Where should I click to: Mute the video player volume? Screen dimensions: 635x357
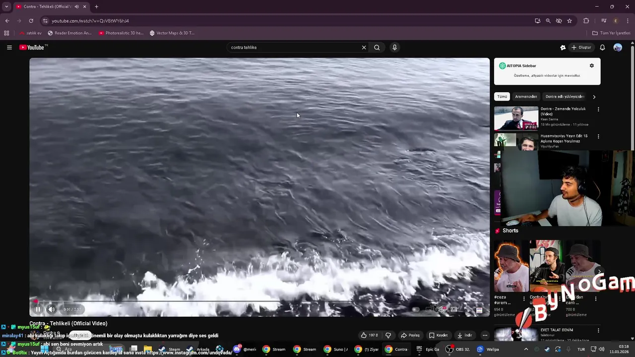[52, 309]
